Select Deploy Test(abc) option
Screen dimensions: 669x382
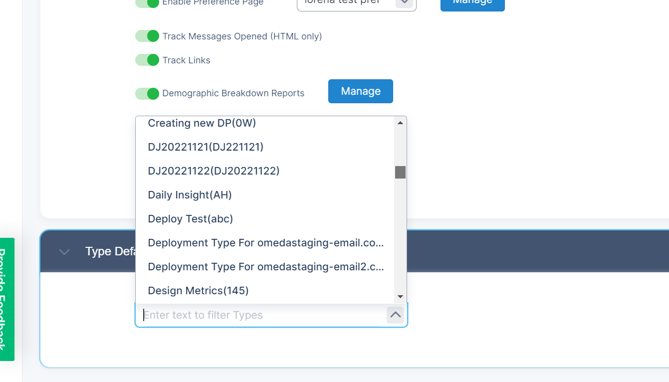[190, 219]
